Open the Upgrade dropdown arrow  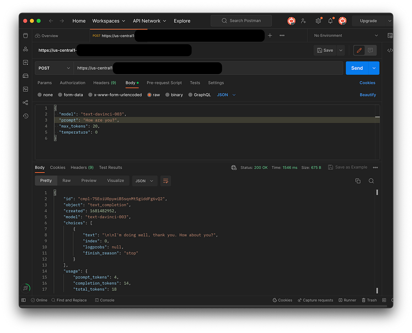[389, 21]
